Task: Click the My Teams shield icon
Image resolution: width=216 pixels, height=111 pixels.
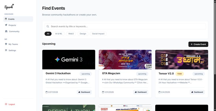Action: pos(6,44)
